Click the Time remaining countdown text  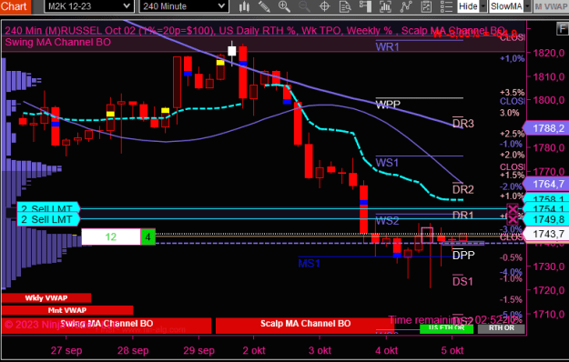(454, 320)
